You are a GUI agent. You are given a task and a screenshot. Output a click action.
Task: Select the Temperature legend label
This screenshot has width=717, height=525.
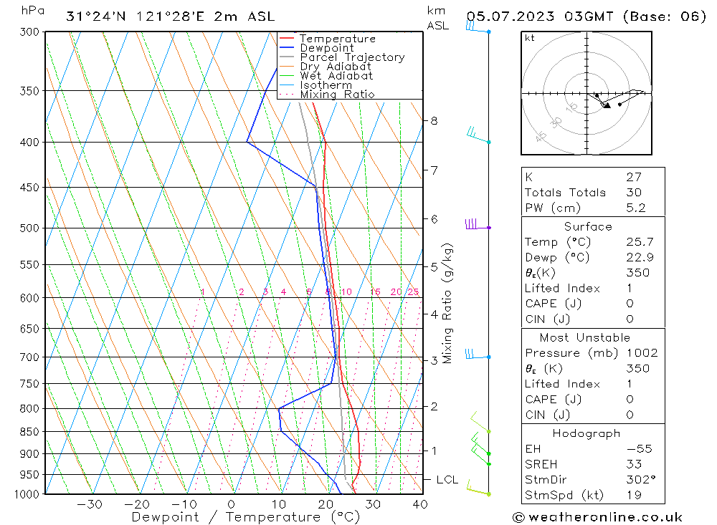coord(338,39)
